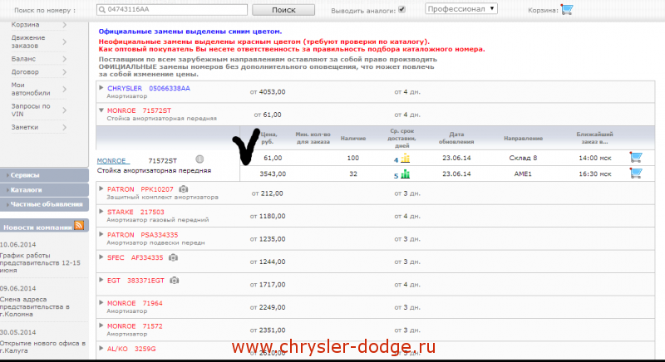665x362 pixels.
Task: Expand the Сервисы sidebar section
Action: pyautogui.click(x=45, y=175)
